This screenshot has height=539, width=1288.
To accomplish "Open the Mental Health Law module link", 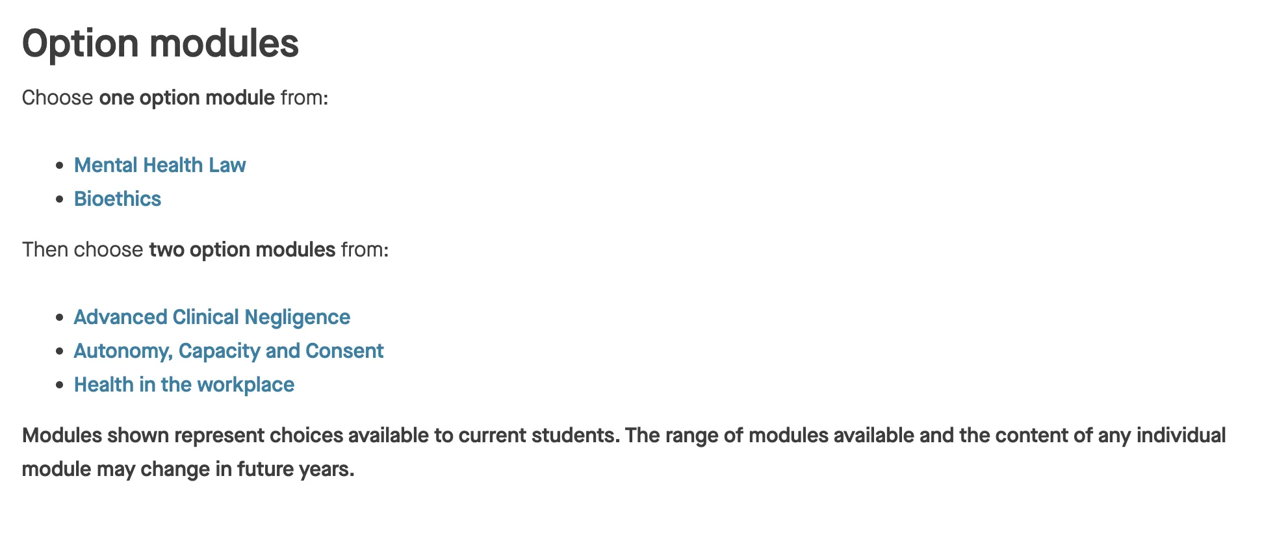I will (160, 165).
